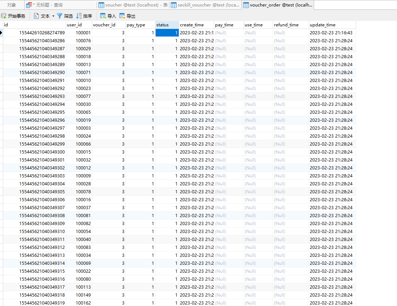Open the seckill_vouscher @test tab
Screen dimensions: 397x306
[205, 5]
